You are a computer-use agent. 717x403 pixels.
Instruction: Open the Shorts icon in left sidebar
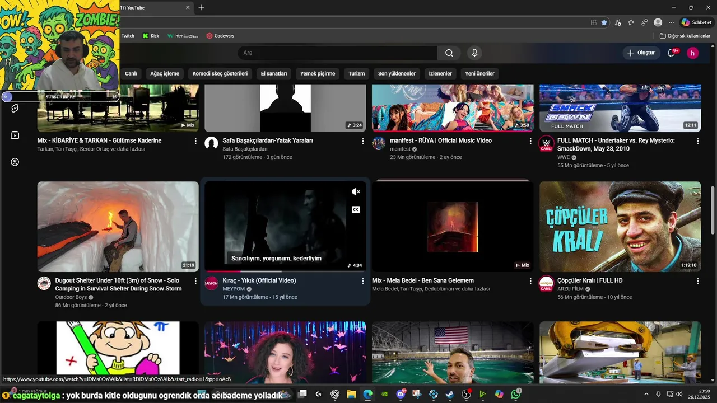click(x=15, y=108)
